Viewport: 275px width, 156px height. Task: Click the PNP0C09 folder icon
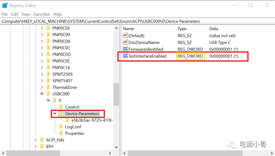click(x=48, y=35)
